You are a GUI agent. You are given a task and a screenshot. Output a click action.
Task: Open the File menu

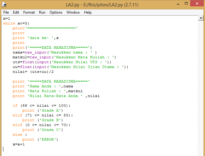pyautogui.click(x=6, y=12)
